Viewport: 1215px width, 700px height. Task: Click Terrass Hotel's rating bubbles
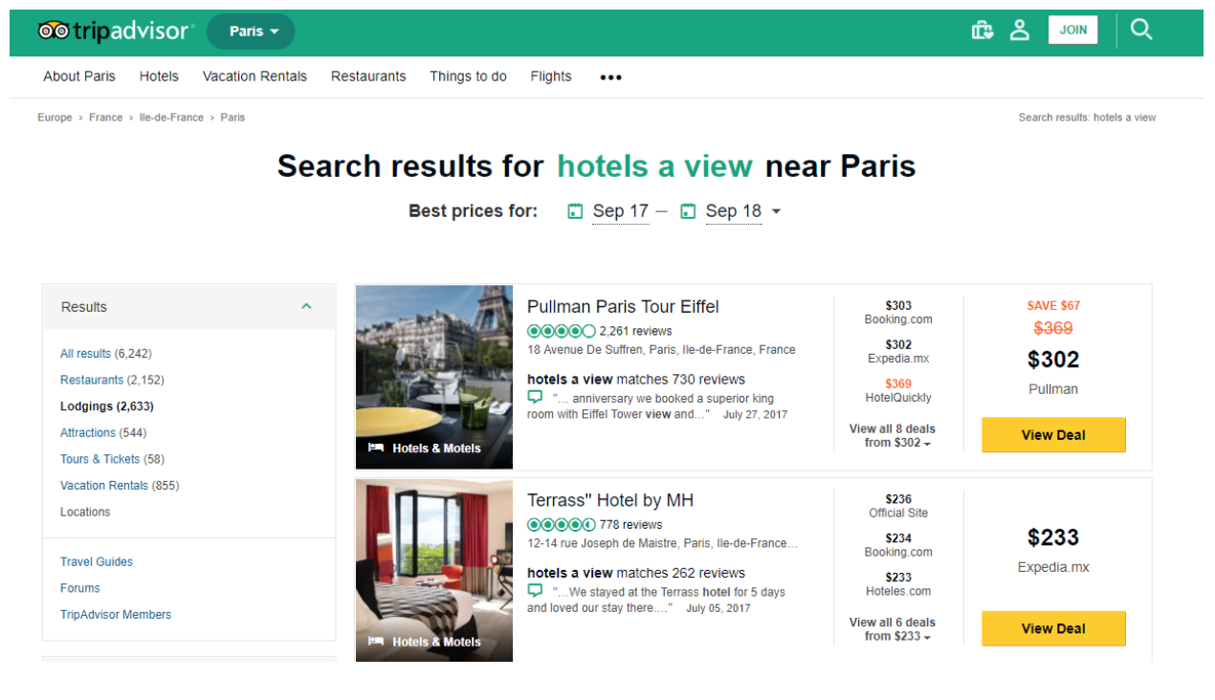click(x=562, y=524)
